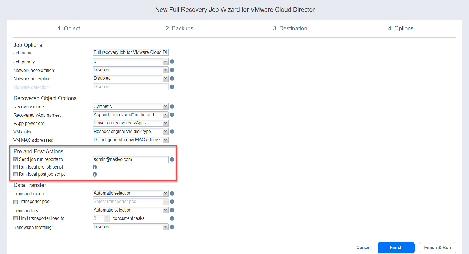This screenshot has height=254, width=469.
Task: Enable the Transporter pool checkbox
Action: [16, 202]
